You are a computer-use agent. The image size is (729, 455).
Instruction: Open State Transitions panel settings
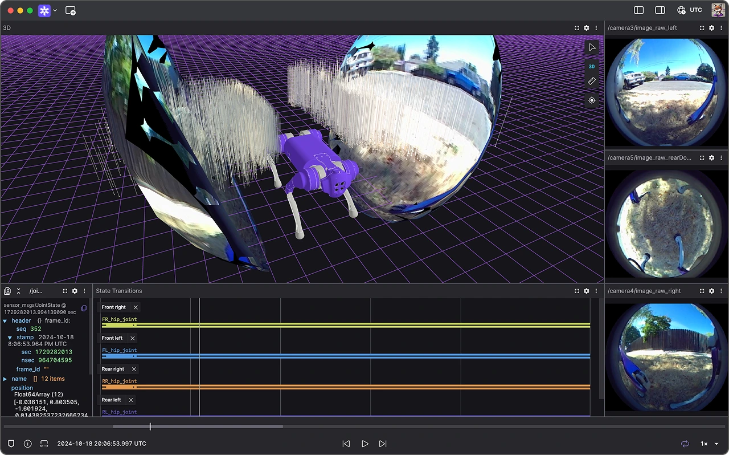pyautogui.click(x=587, y=291)
